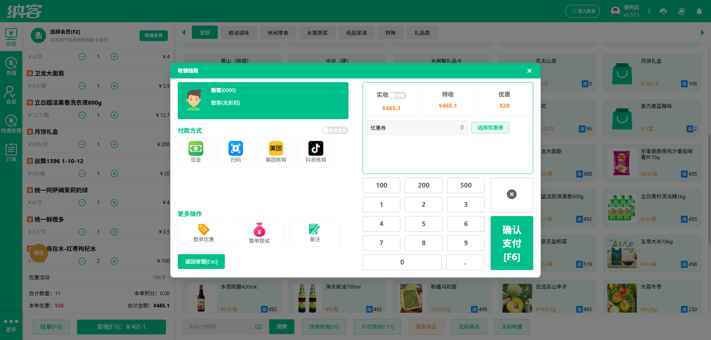Viewport: 711px width, 340px height.
Task: Tap number 9 on the keypad
Action: pyautogui.click(x=465, y=243)
